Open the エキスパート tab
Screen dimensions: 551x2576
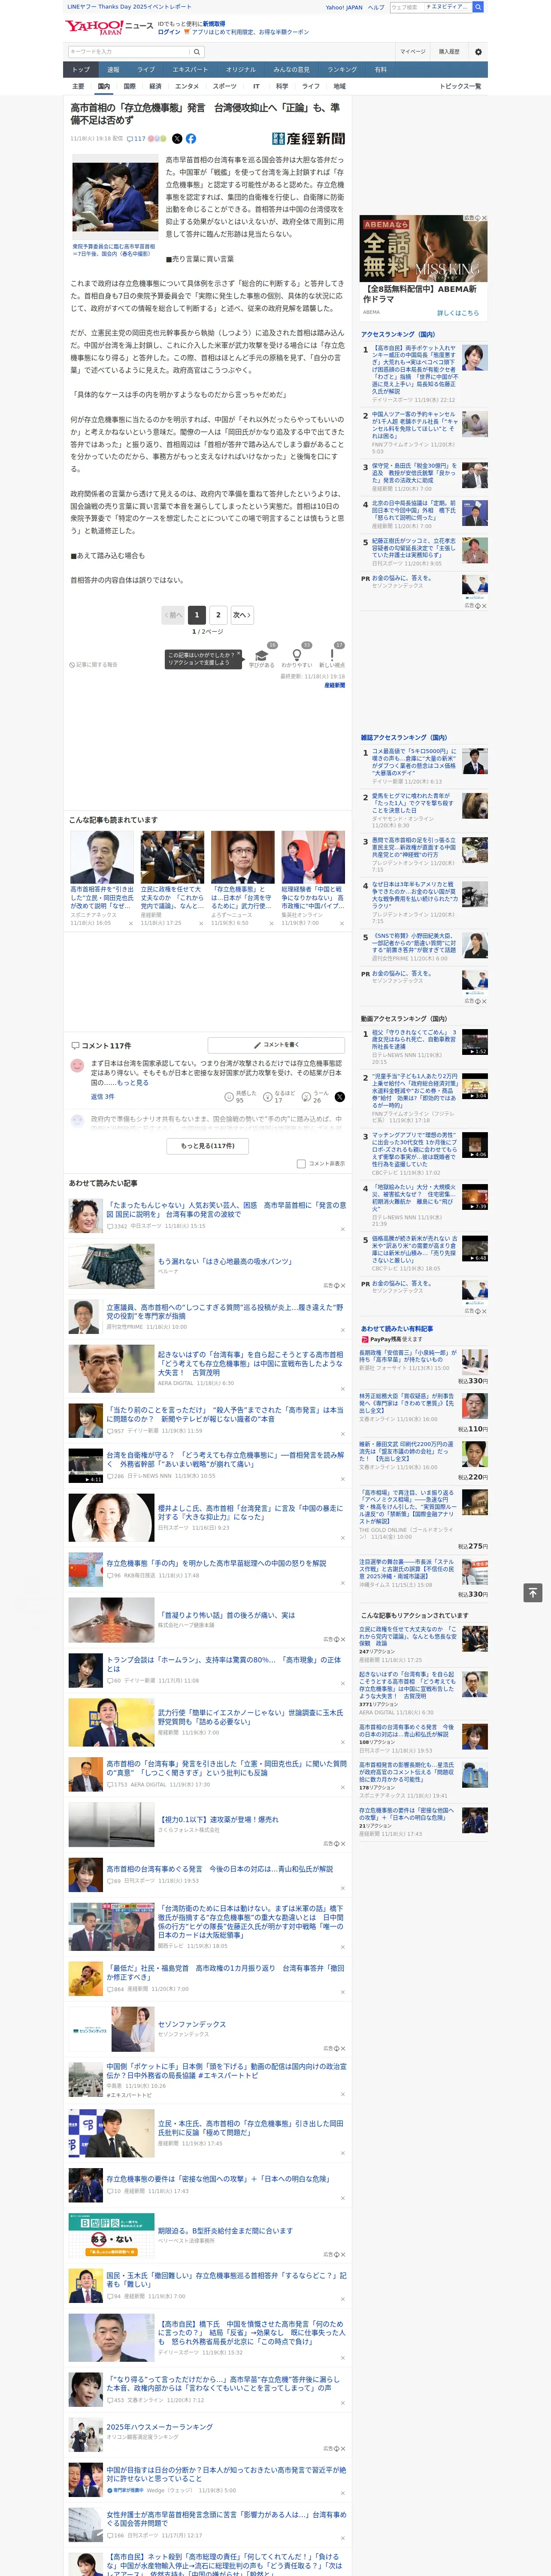(190, 70)
